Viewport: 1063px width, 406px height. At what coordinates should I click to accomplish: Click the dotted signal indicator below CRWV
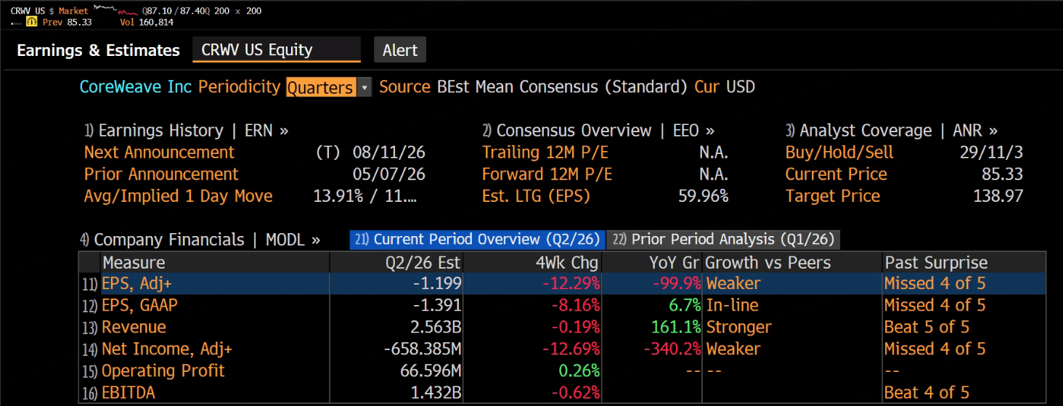16,23
